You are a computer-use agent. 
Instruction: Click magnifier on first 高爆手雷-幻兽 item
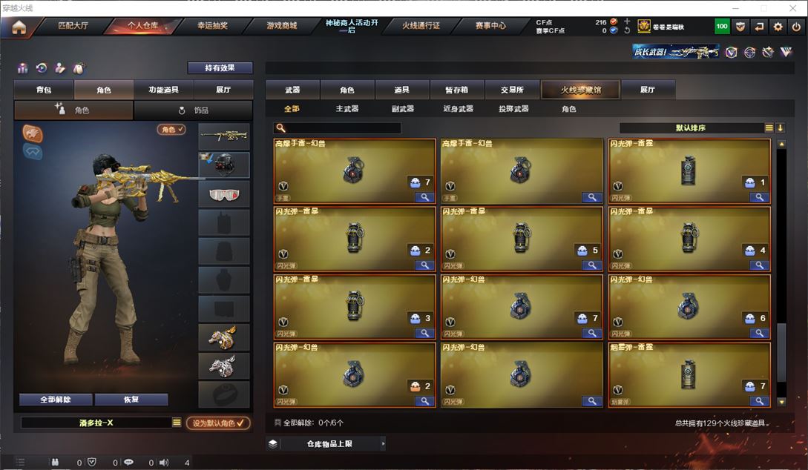tap(424, 197)
